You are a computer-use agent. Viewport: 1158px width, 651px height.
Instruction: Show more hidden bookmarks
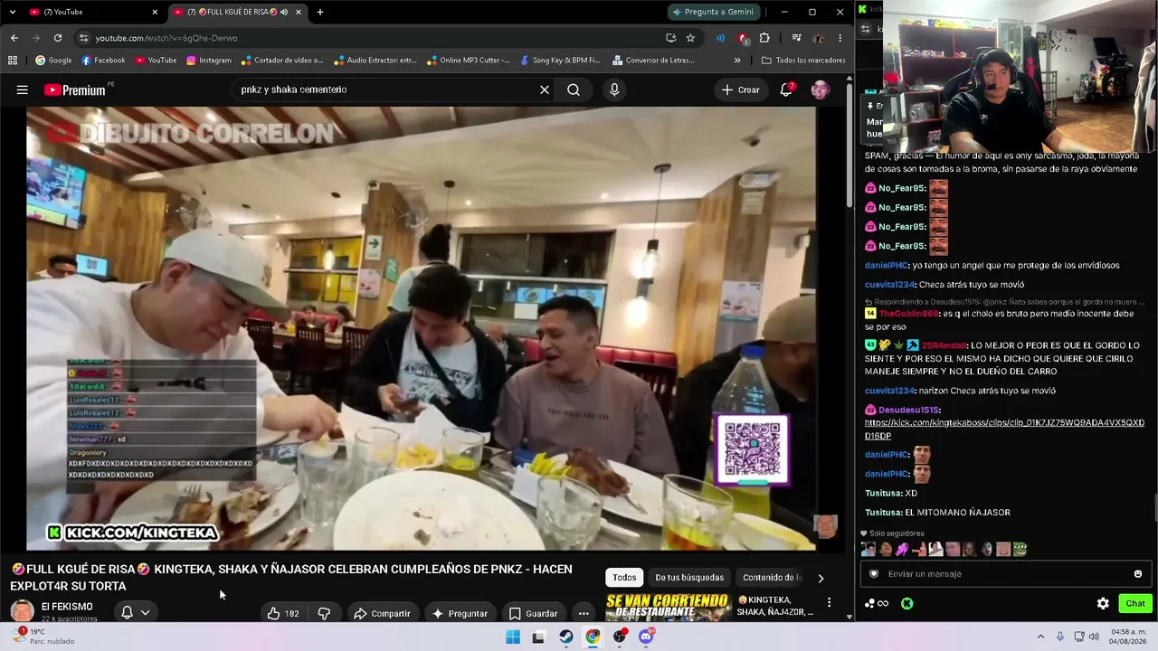pyautogui.click(x=737, y=61)
